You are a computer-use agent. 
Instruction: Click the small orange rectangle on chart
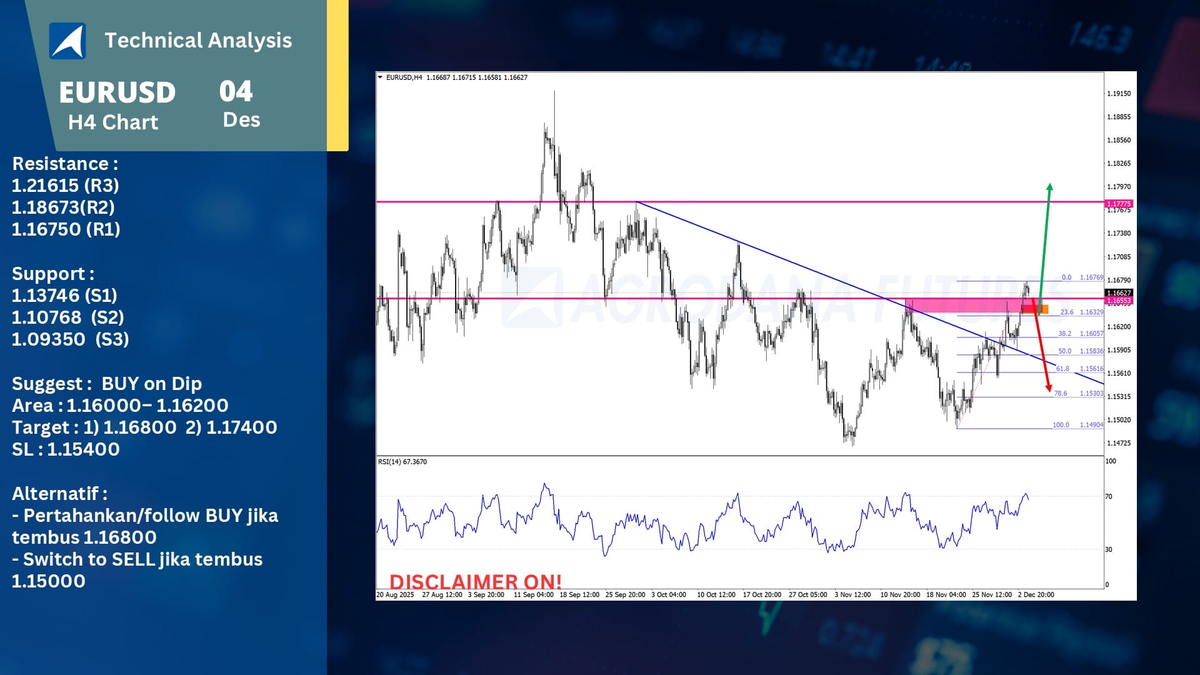point(1044,309)
